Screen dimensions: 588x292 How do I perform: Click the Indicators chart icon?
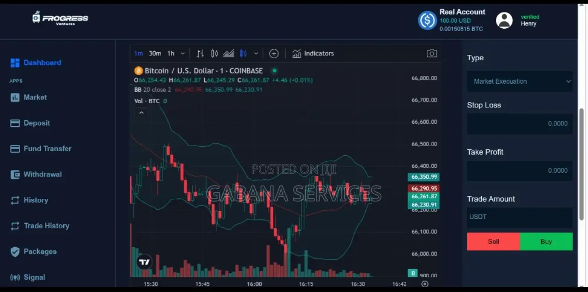[x=297, y=53]
